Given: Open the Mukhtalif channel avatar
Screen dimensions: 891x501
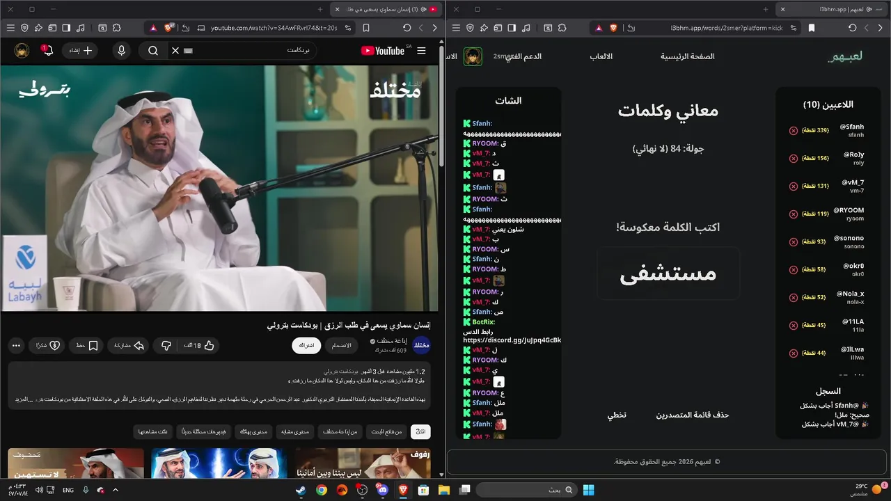Looking at the screenshot, I should 422,345.
